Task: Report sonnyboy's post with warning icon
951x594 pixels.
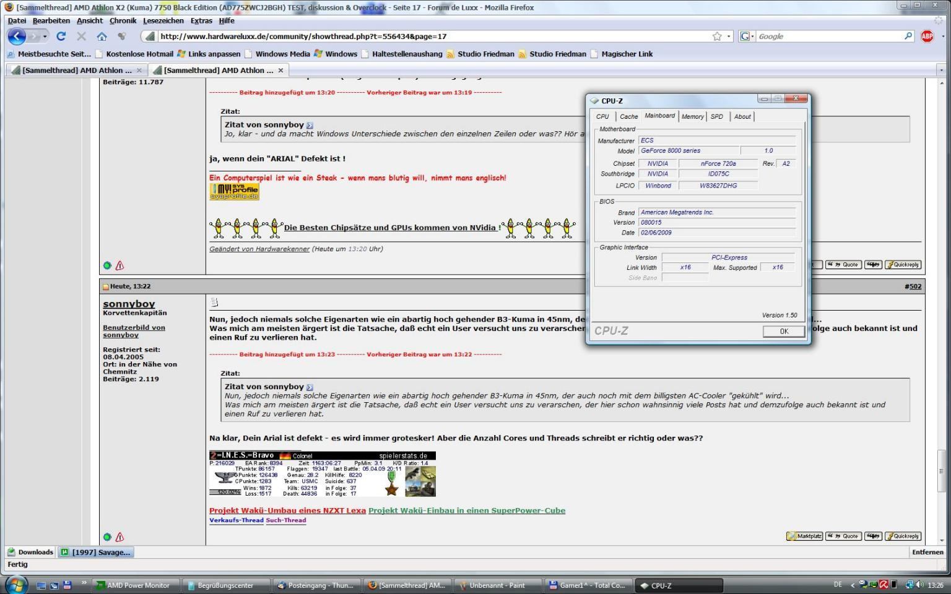Action: (119, 537)
